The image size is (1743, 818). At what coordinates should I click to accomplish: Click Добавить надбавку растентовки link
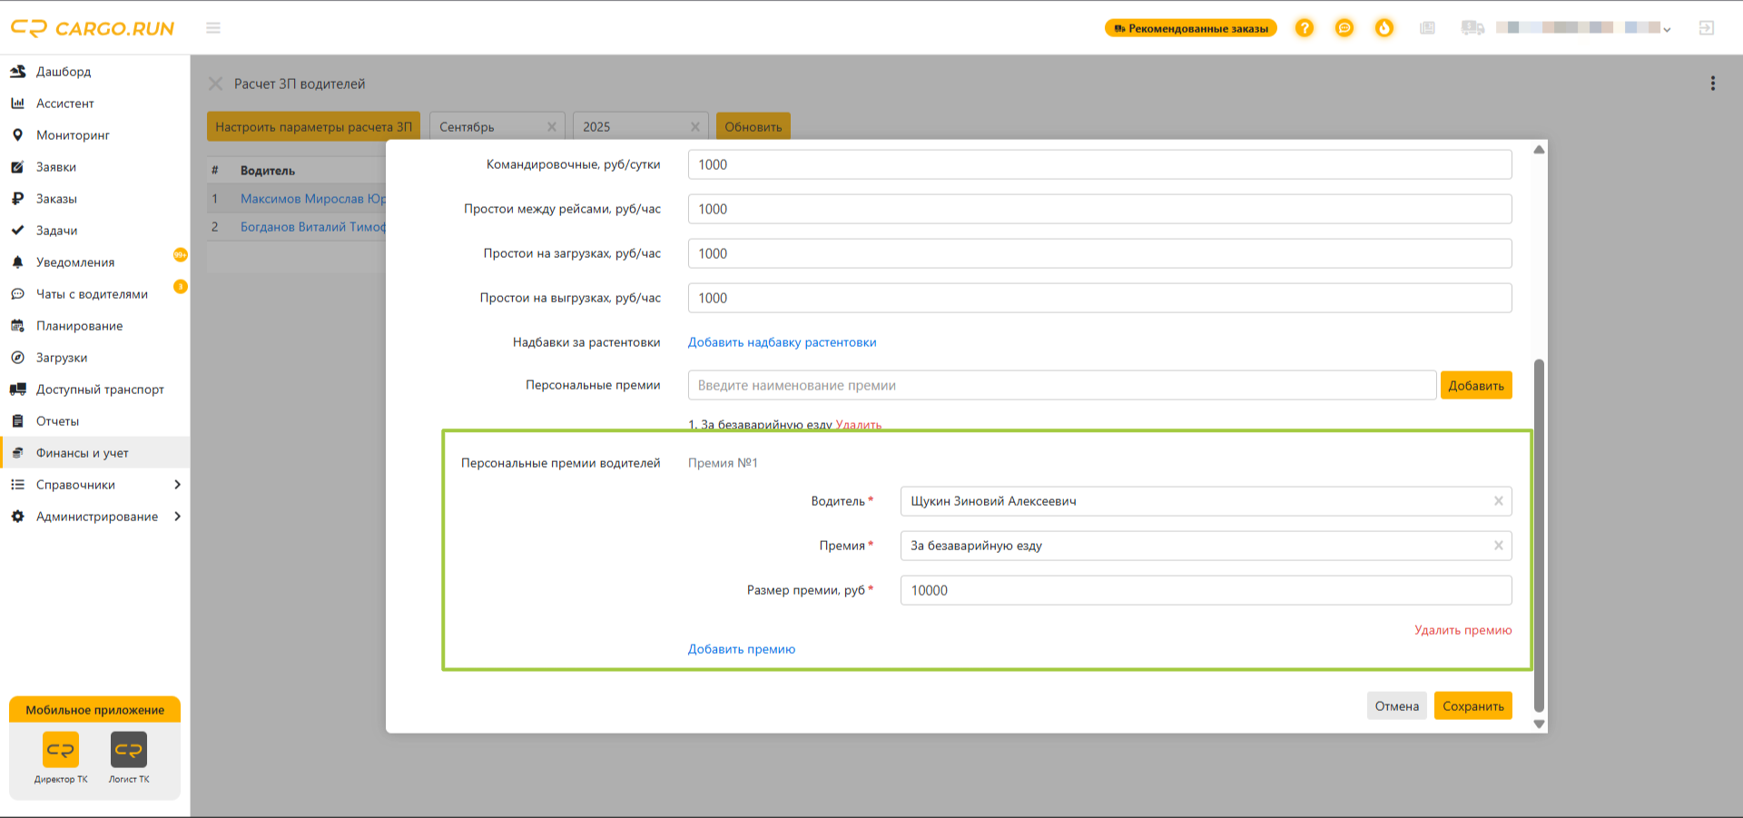(783, 342)
